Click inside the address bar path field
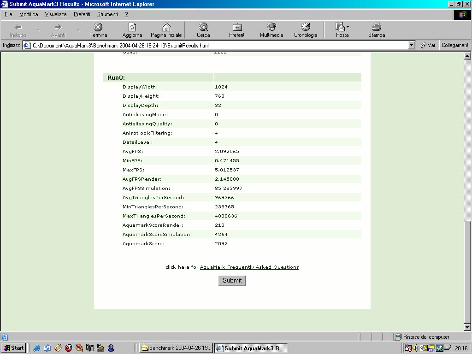The width and height of the screenshot is (472, 354). coord(219,46)
